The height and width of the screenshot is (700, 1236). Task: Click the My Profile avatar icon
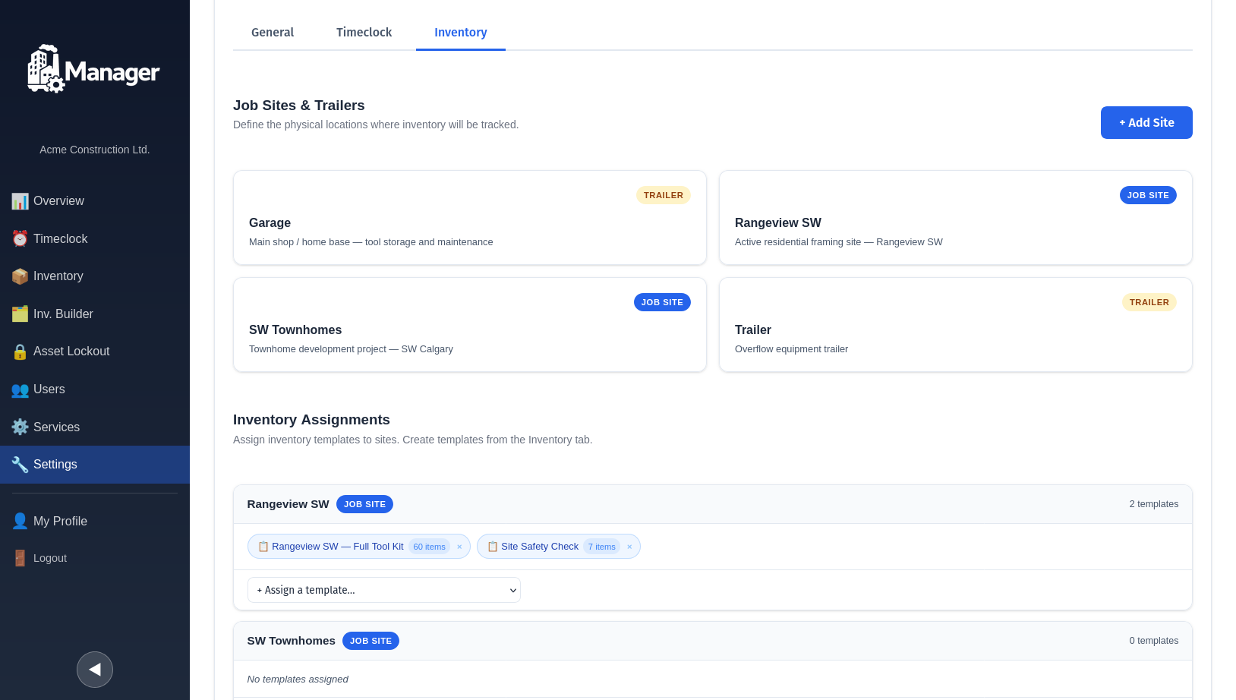click(x=20, y=521)
